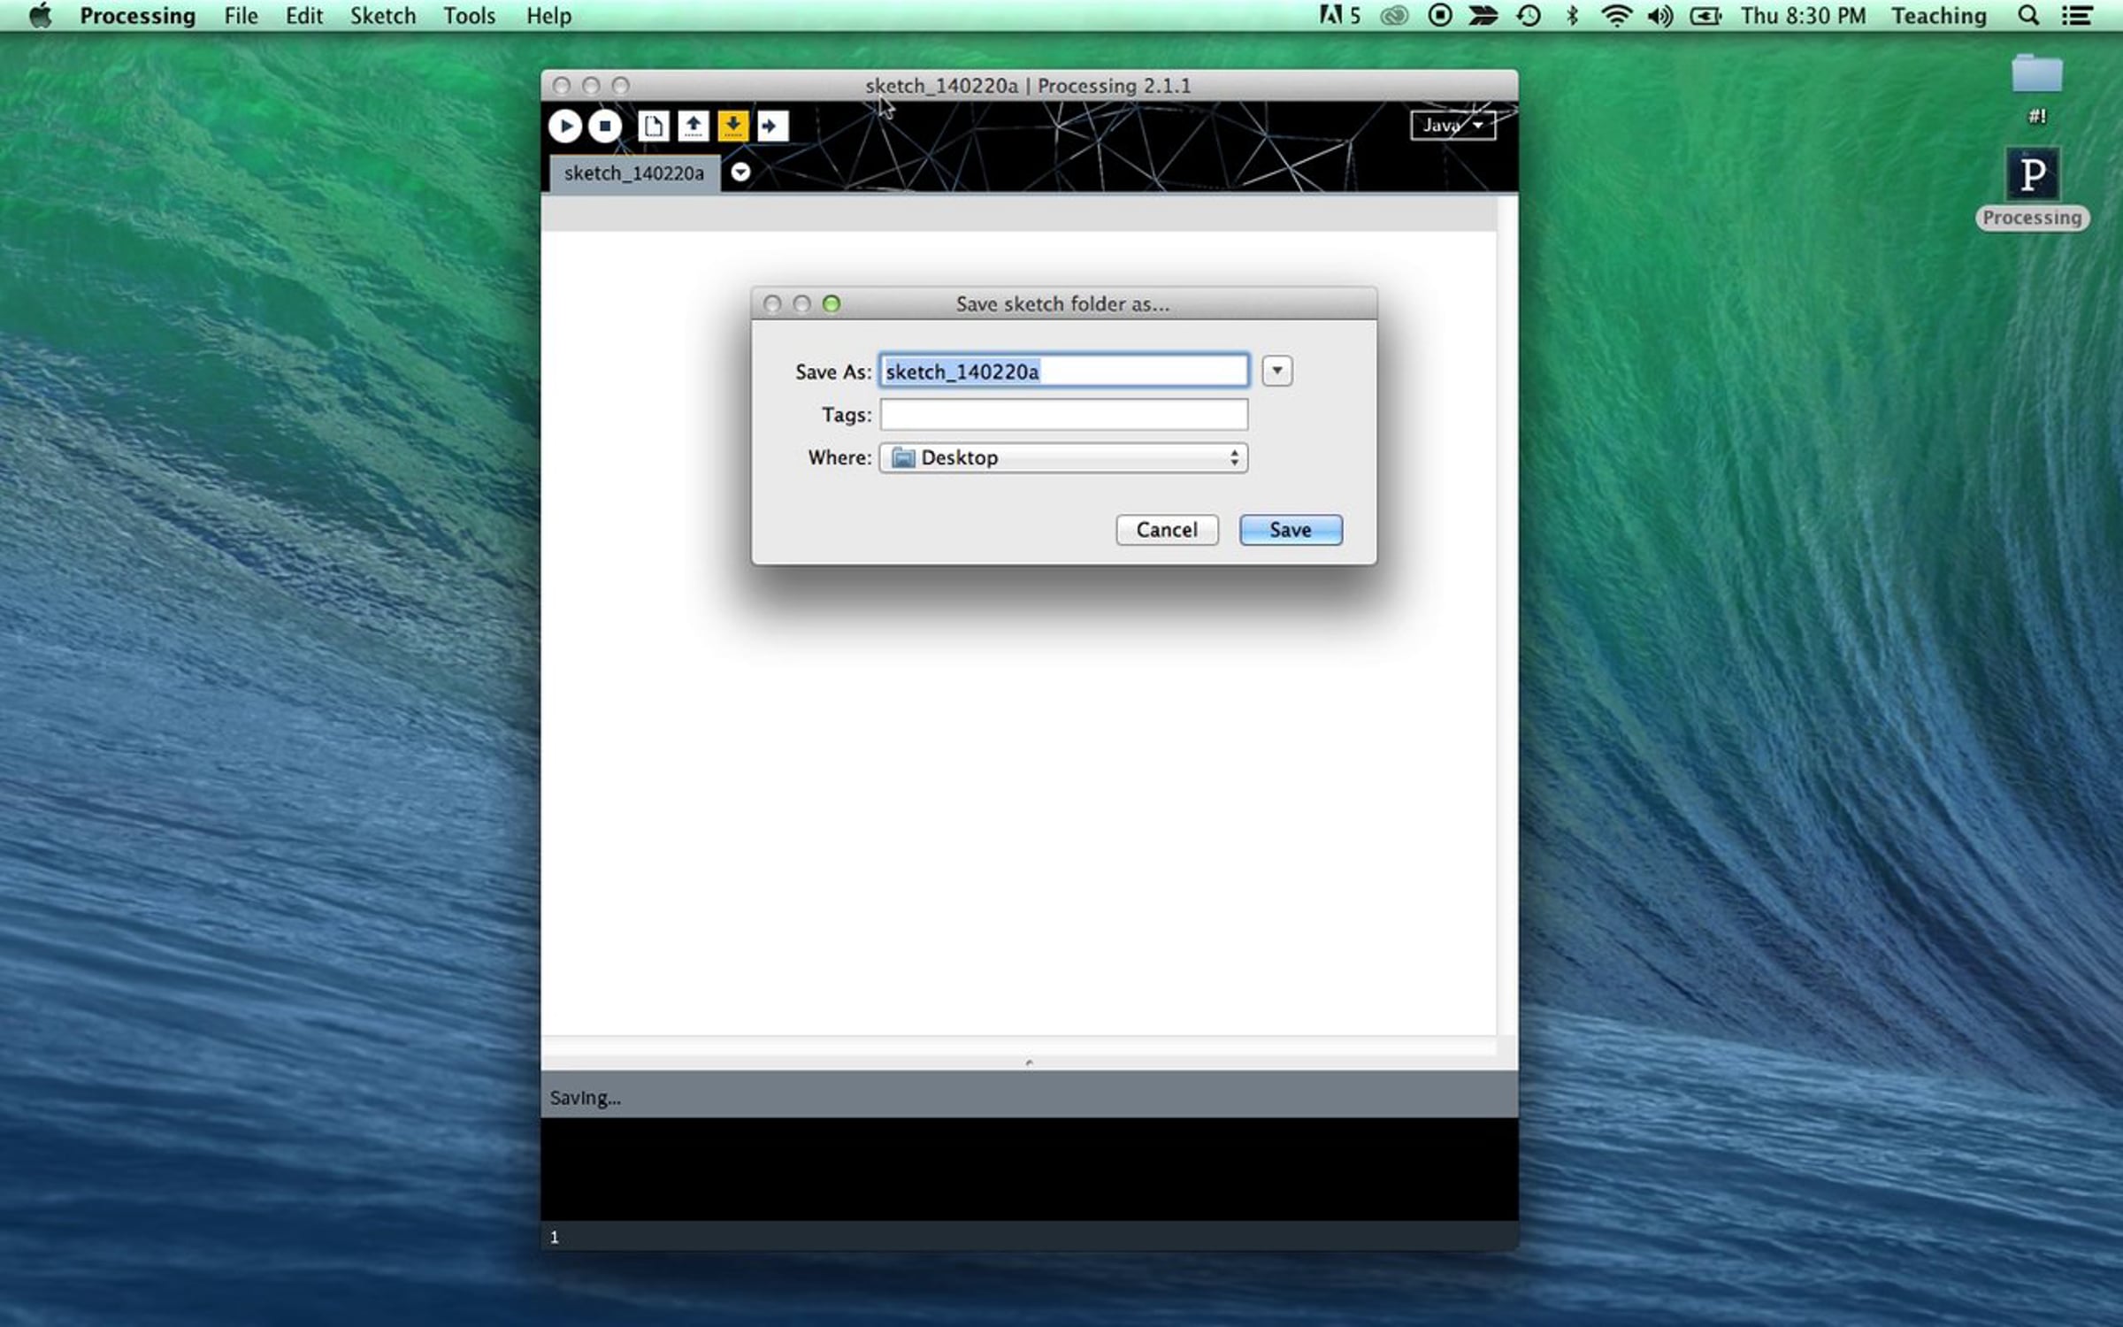The width and height of the screenshot is (2123, 1327).
Task: Open the Edit menu
Action: [303, 16]
